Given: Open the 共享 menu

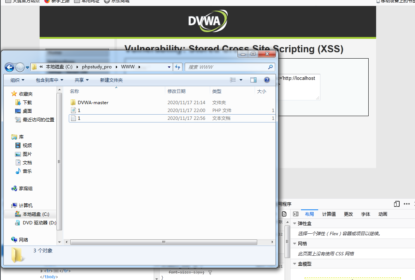Looking at the screenshot, I should coord(82,80).
